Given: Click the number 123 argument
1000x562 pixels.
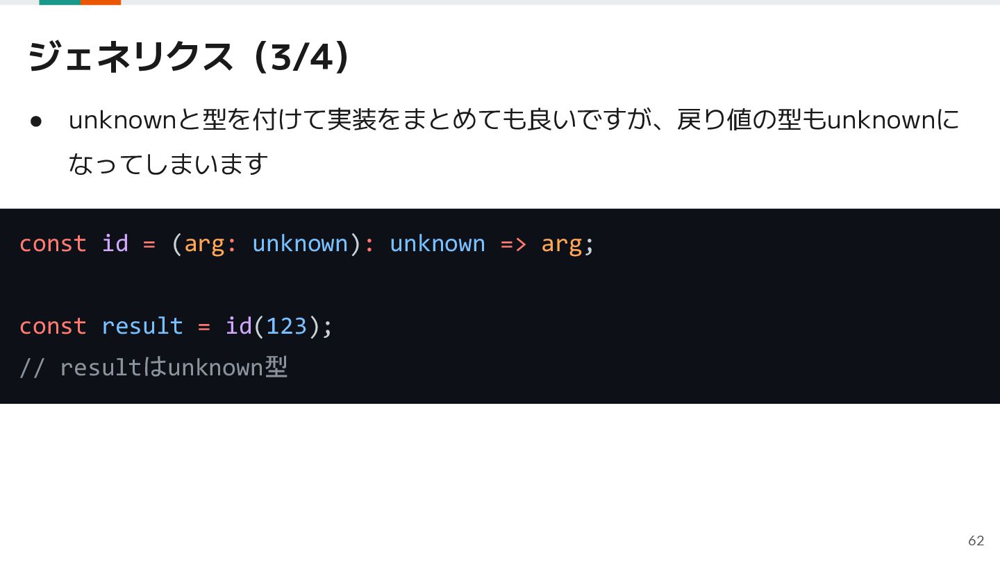Looking at the screenshot, I should [x=286, y=326].
